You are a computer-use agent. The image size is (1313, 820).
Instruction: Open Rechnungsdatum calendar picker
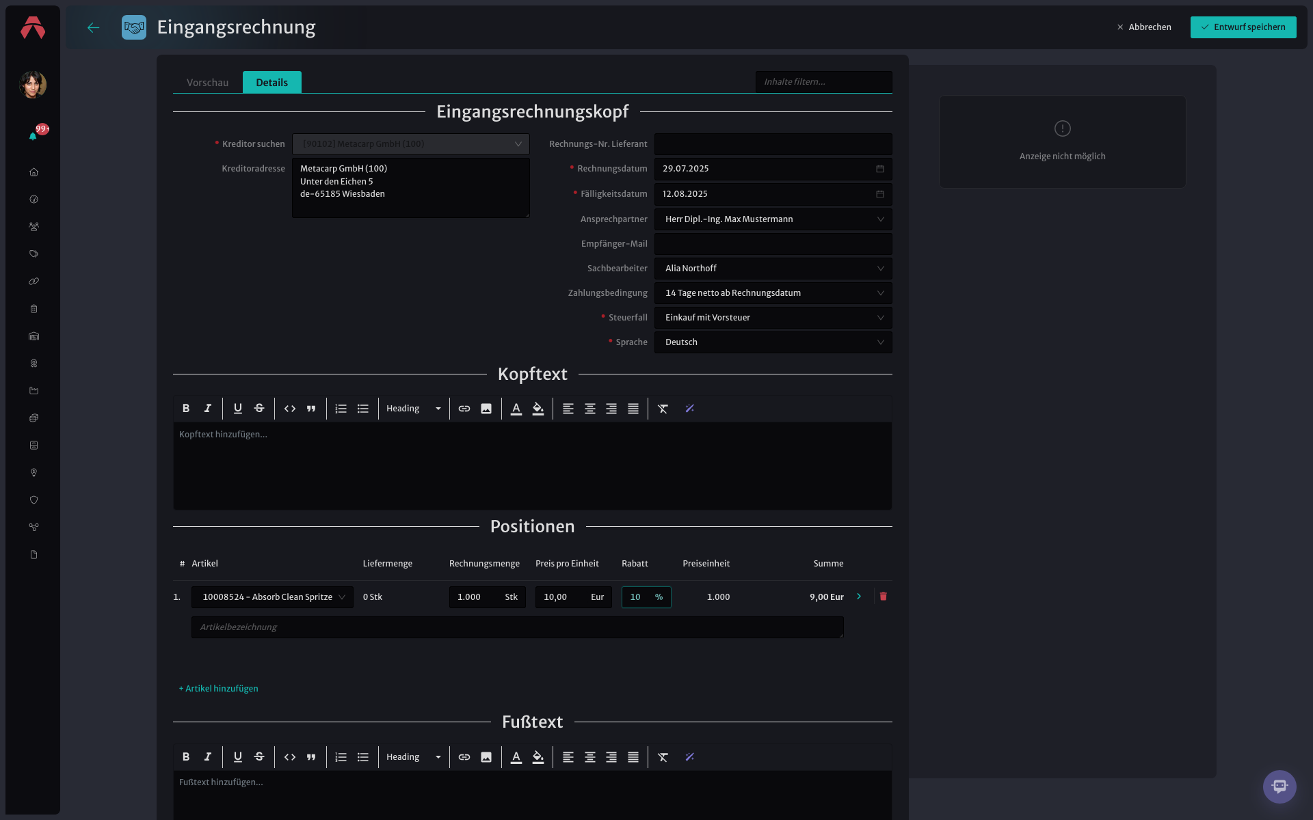click(x=880, y=169)
